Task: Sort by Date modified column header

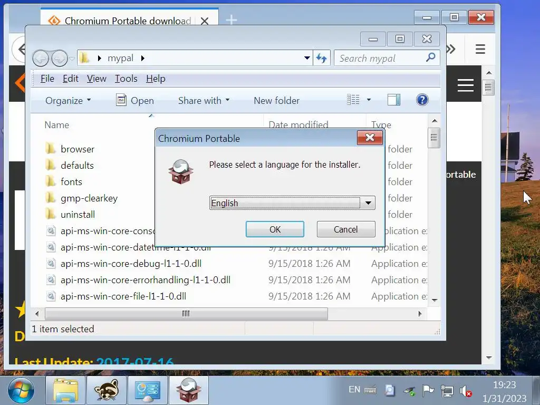Action: (298, 124)
